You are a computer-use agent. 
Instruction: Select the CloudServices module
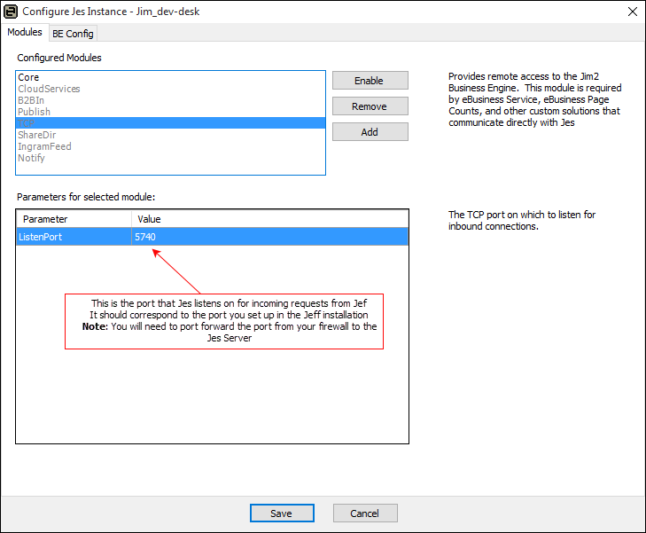point(170,89)
